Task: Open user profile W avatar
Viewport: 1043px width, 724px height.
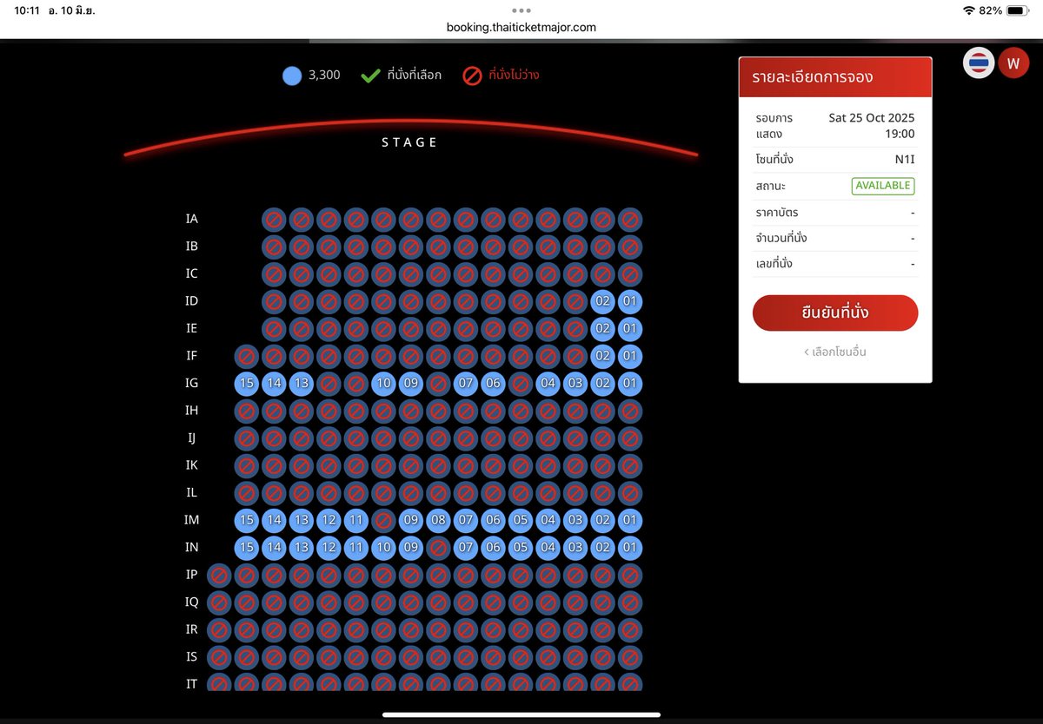Action: pos(1013,63)
